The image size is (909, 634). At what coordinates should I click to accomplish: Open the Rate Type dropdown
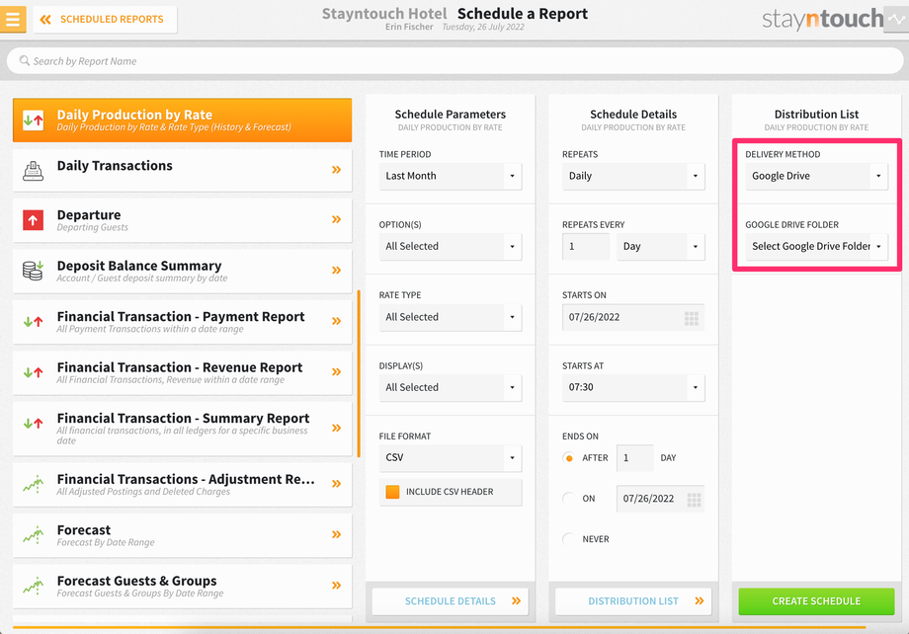click(x=451, y=317)
